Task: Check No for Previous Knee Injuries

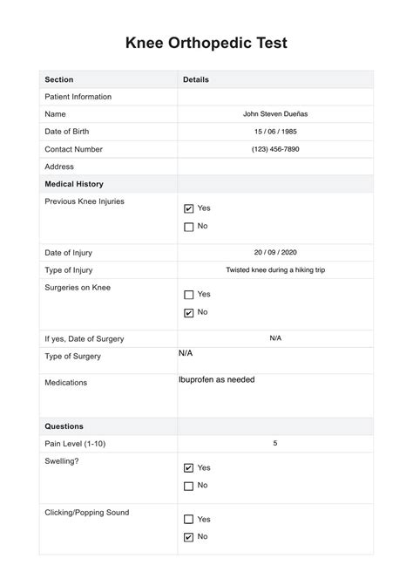Action: (x=188, y=227)
